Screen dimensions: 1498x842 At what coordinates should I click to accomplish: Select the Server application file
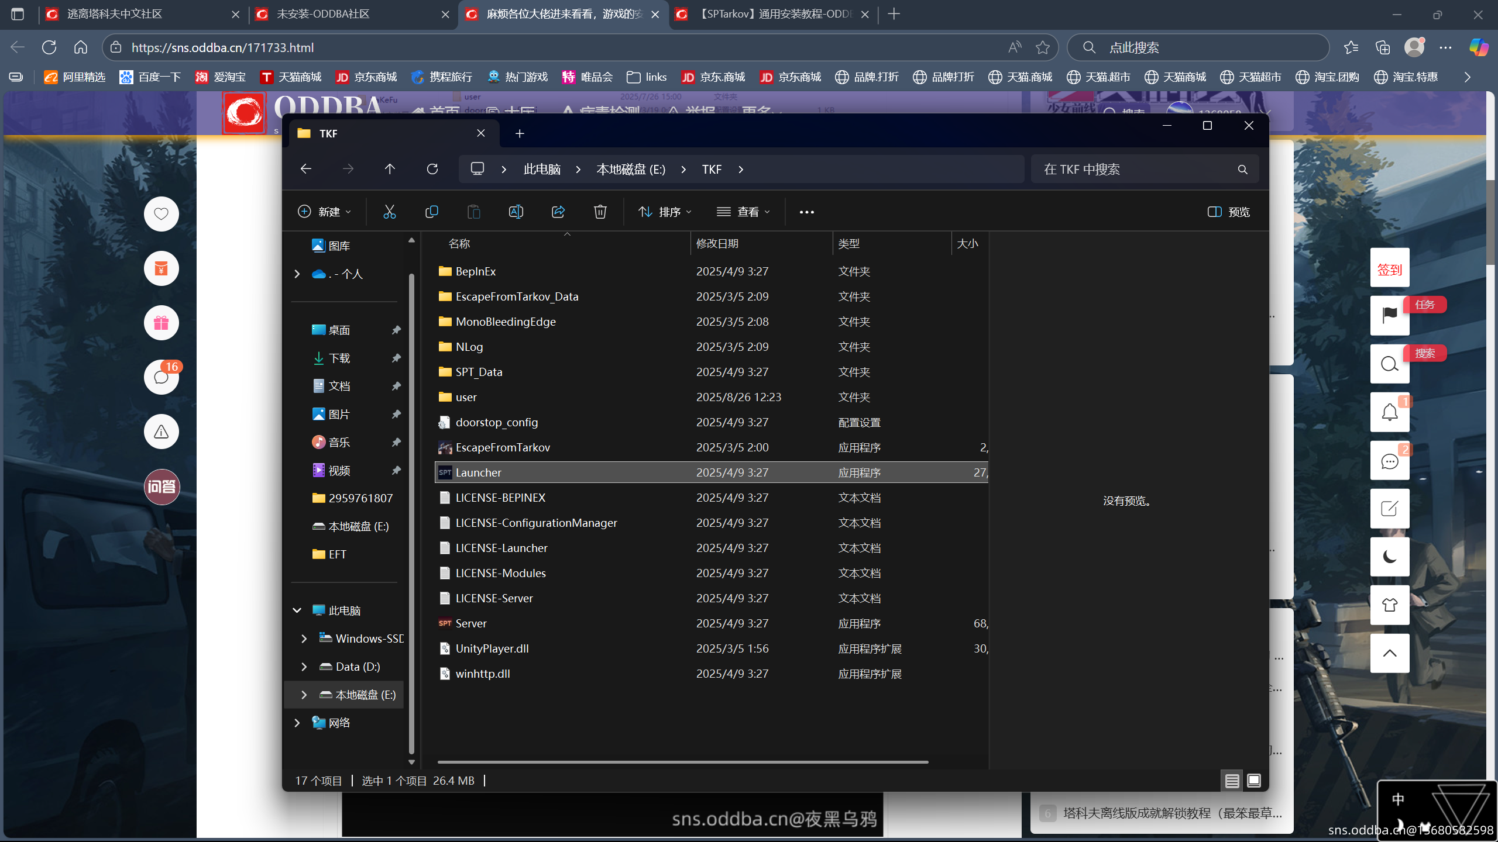[712, 623]
